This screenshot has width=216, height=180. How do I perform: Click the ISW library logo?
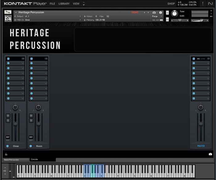pos(8,18)
